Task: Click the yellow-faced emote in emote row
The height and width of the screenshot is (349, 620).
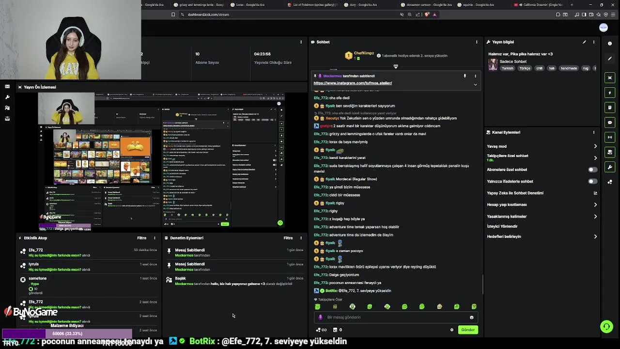Action: pos(439,306)
